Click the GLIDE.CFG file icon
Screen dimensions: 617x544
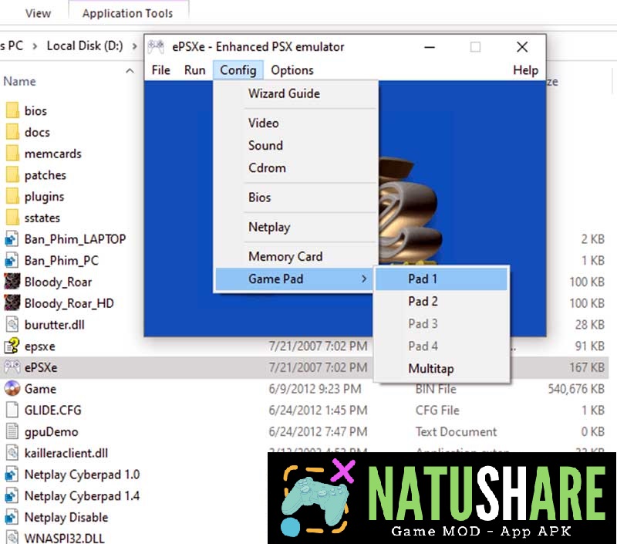coord(12,410)
